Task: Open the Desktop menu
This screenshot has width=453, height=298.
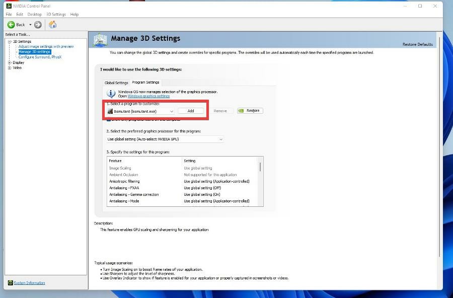Action: tap(35, 14)
